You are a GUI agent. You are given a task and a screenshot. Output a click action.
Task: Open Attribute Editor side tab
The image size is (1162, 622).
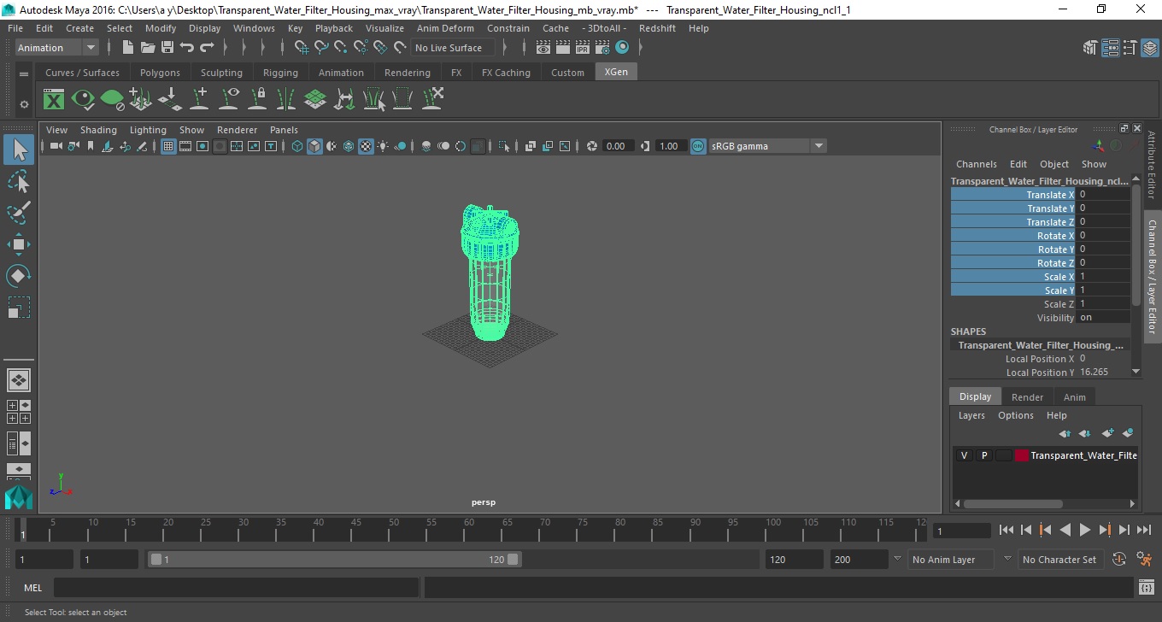[1151, 164]
